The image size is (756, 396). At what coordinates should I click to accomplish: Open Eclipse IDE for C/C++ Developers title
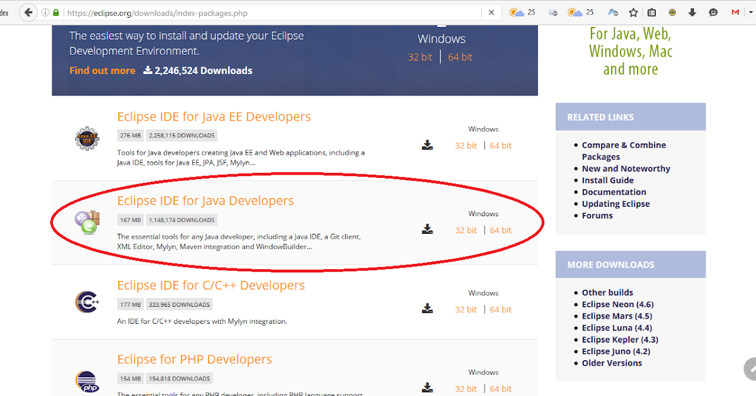[x=211, y=285]
